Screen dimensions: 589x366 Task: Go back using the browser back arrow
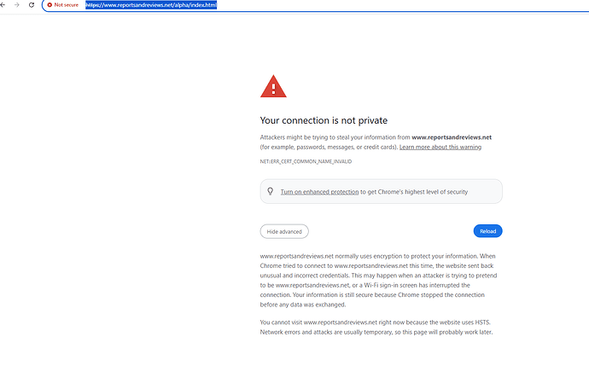(3, 5)
